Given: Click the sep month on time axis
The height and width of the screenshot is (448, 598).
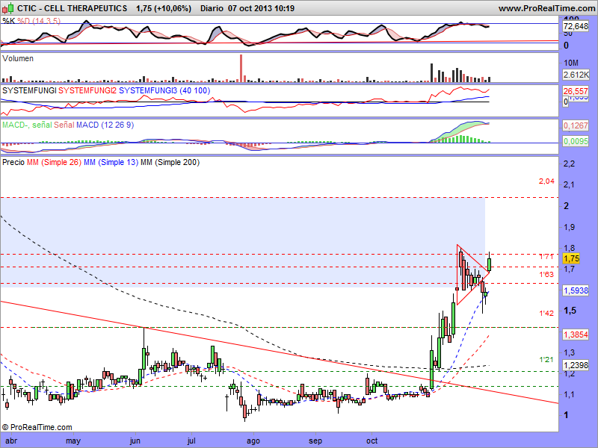Looking at the screenshot, I should pyautogui.click(x=315, y=441).
